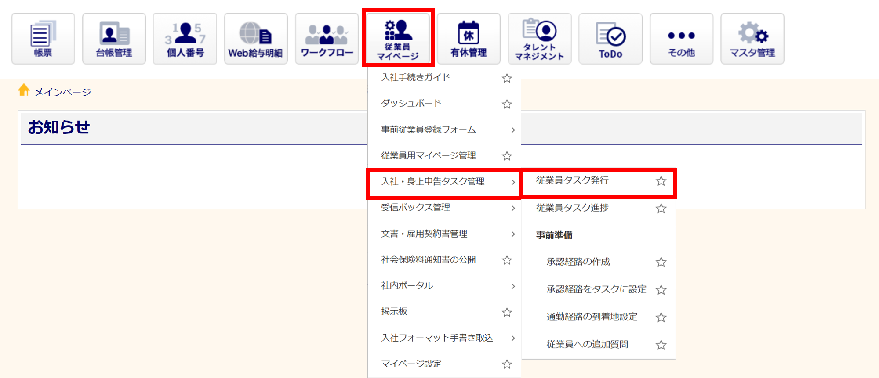879x378 pixels.
Task: Expand the 文書・雇用契約書管理 submenu
Action: point(513,234)
